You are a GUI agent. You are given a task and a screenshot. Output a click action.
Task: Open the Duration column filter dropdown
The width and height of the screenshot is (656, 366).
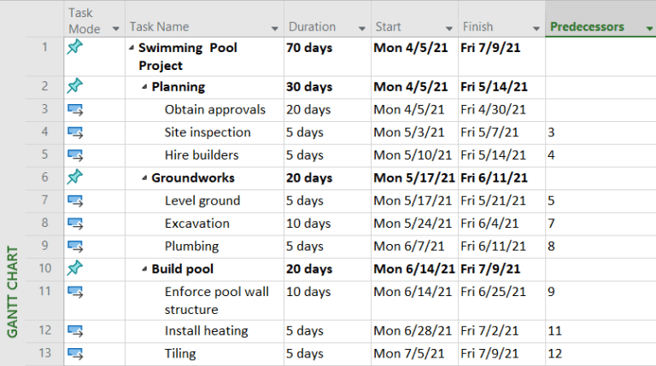[361, 28]
